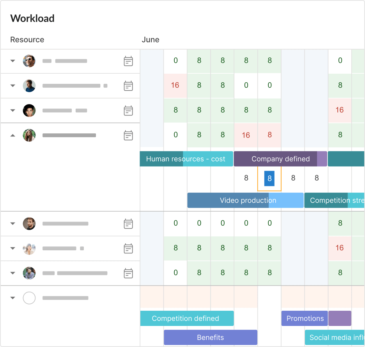Select the Competition defined task bar

pyautogui.click(x=186, y=319)
